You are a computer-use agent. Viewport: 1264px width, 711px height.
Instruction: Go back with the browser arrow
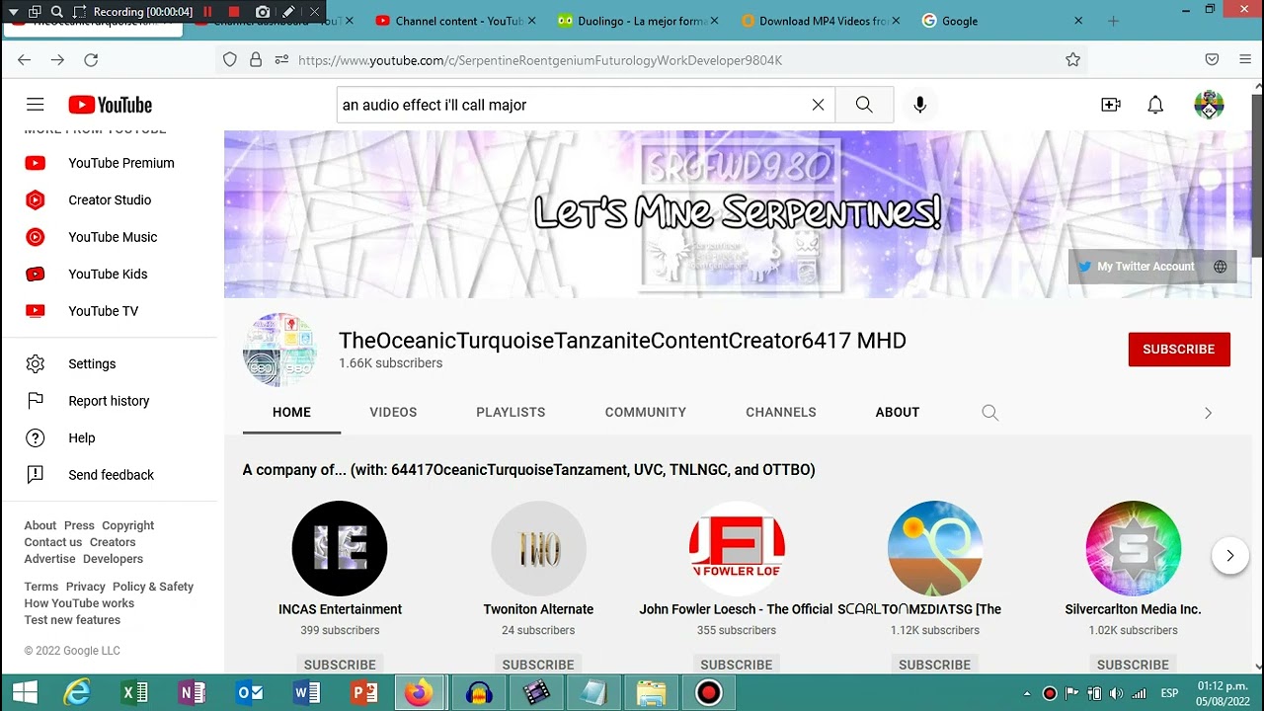(24, 60)
